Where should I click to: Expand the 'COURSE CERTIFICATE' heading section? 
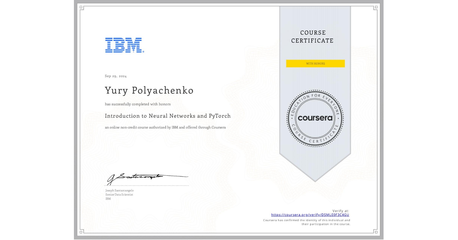(312, 37)
